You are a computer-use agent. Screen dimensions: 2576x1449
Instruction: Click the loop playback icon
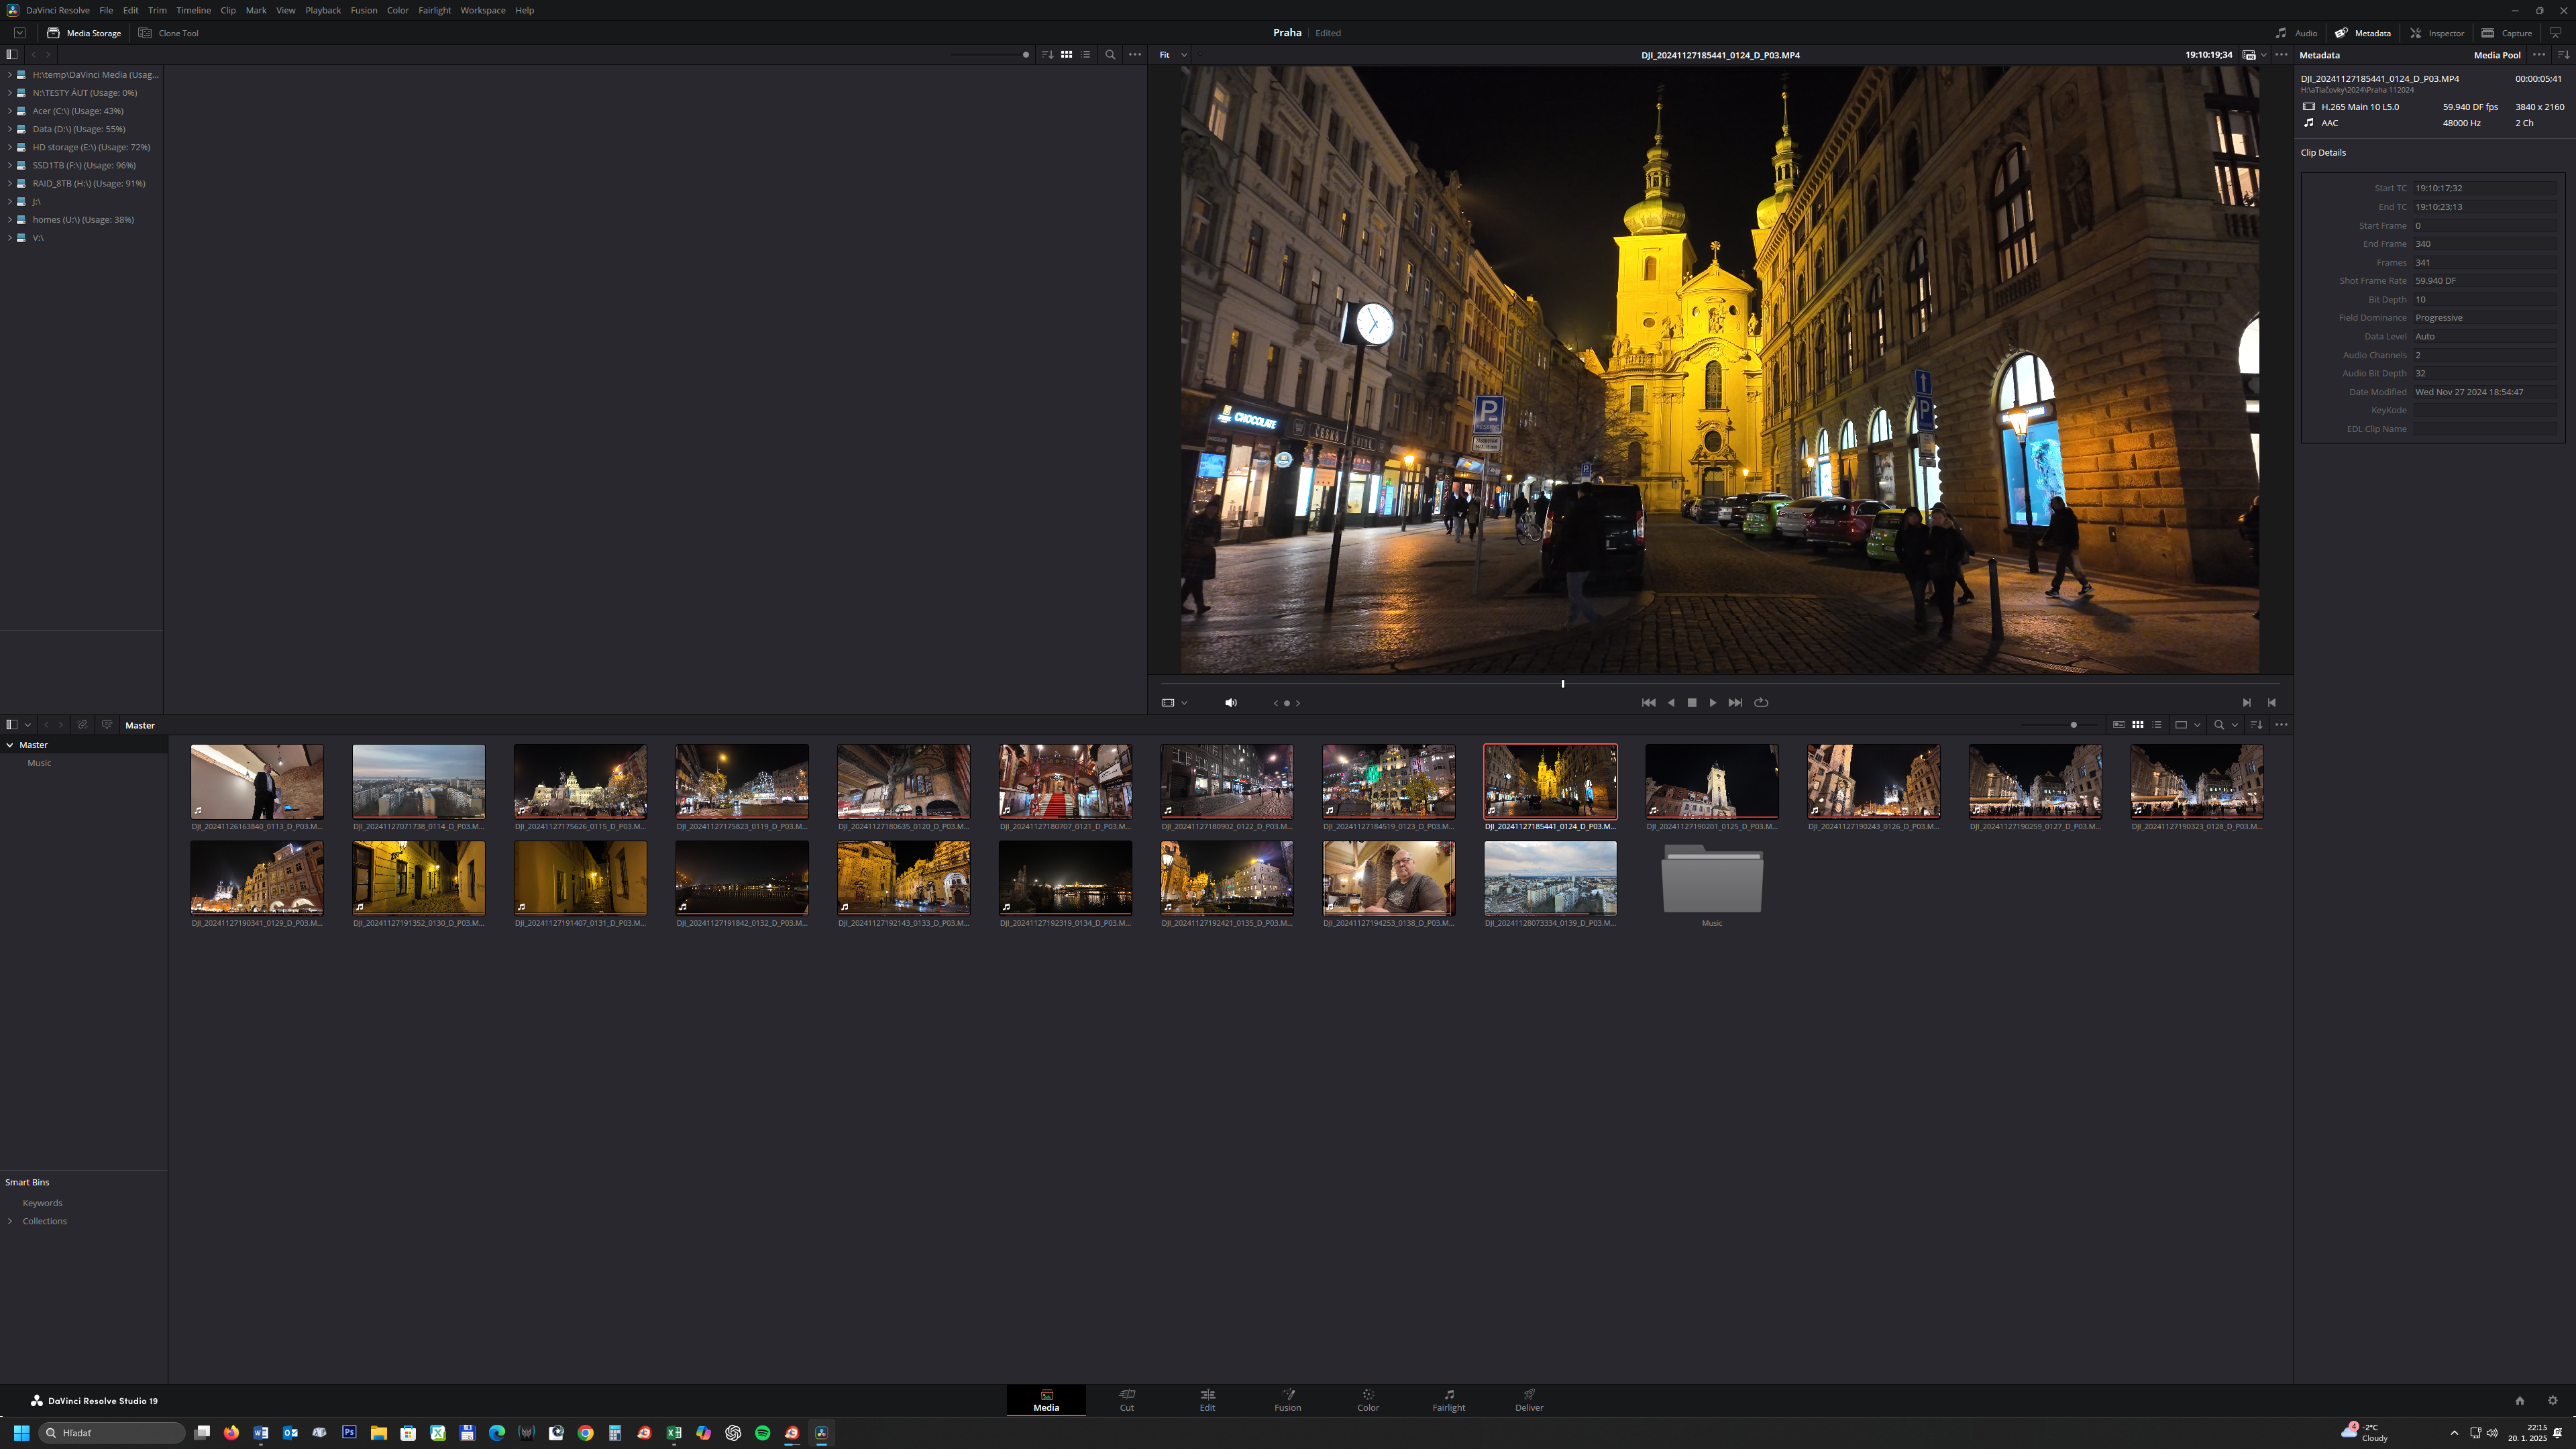(x=1761, y=702)
